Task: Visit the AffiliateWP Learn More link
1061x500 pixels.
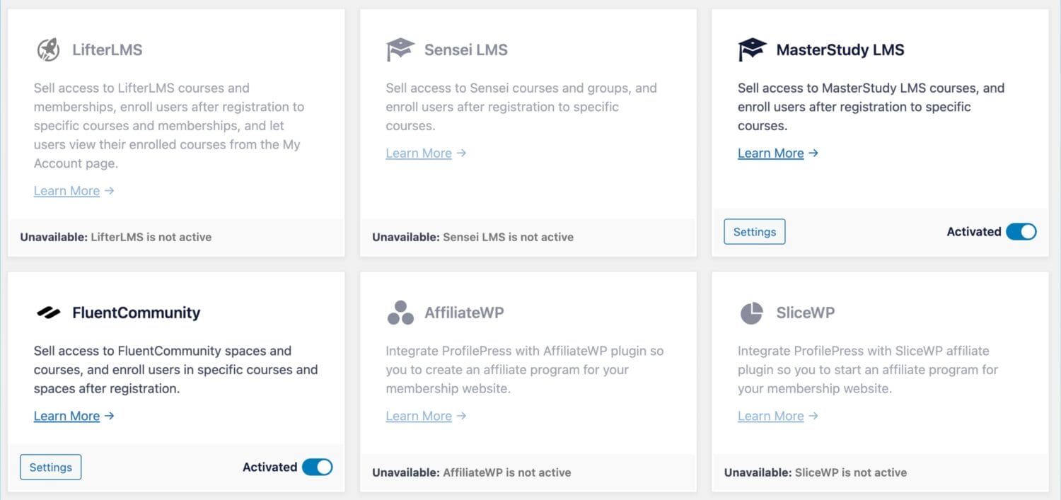Action: (426, 416)
